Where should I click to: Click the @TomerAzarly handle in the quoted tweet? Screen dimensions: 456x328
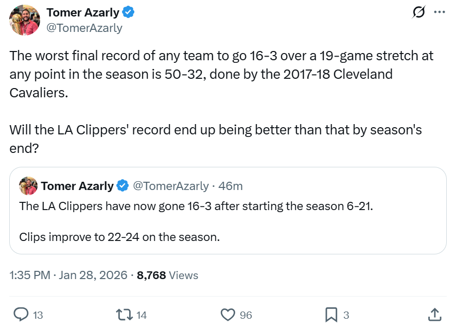[171, 186]
